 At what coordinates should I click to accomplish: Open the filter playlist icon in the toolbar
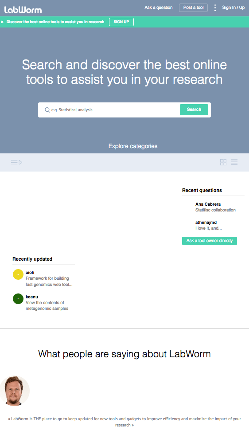pos(16,162)
